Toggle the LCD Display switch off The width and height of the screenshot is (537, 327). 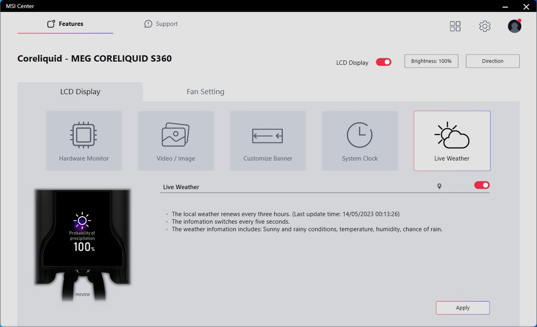coord(383,62)
